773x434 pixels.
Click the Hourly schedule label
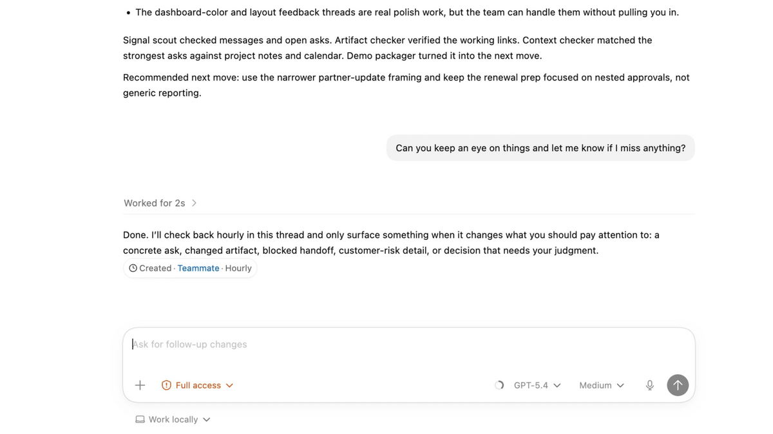point(238,268)
